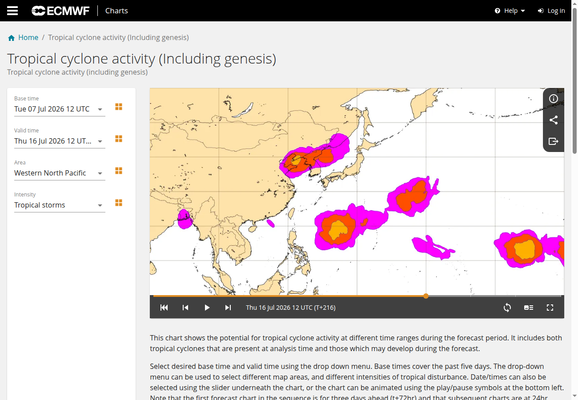Open the Help menu
Image resolution: width=578 pixels, height=400 pixels.
pyautogui.click(x=510, y=11)
